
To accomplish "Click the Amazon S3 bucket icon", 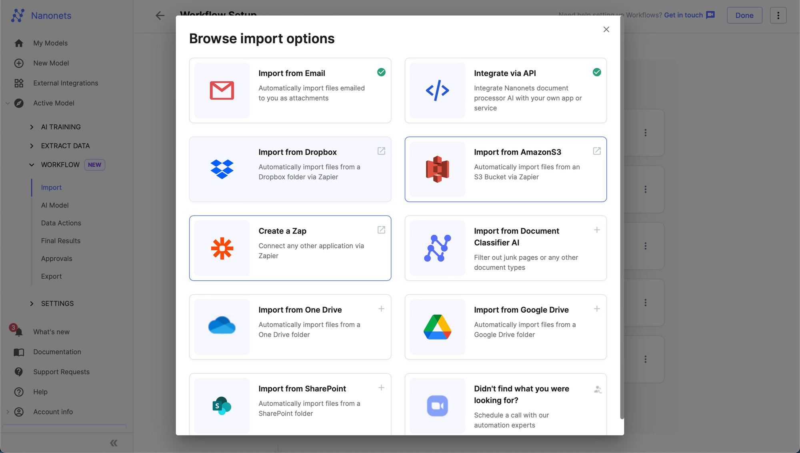I will [437, 169].
